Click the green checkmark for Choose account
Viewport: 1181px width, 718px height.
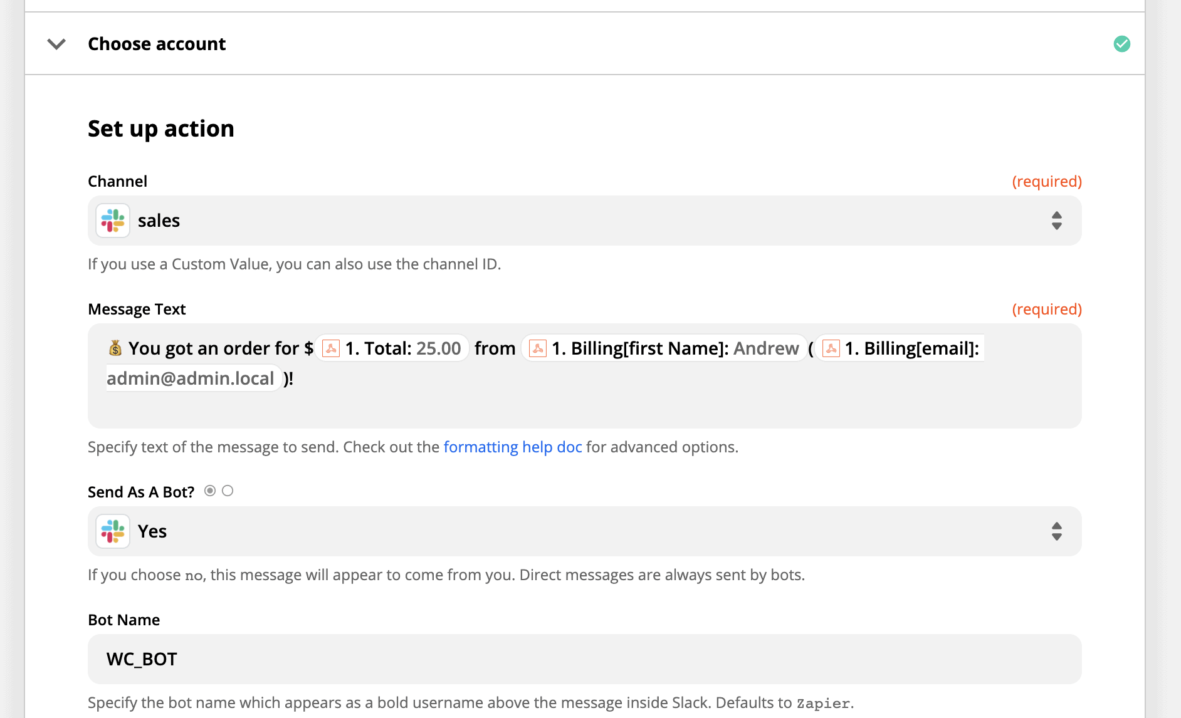tap(1121, 44)
